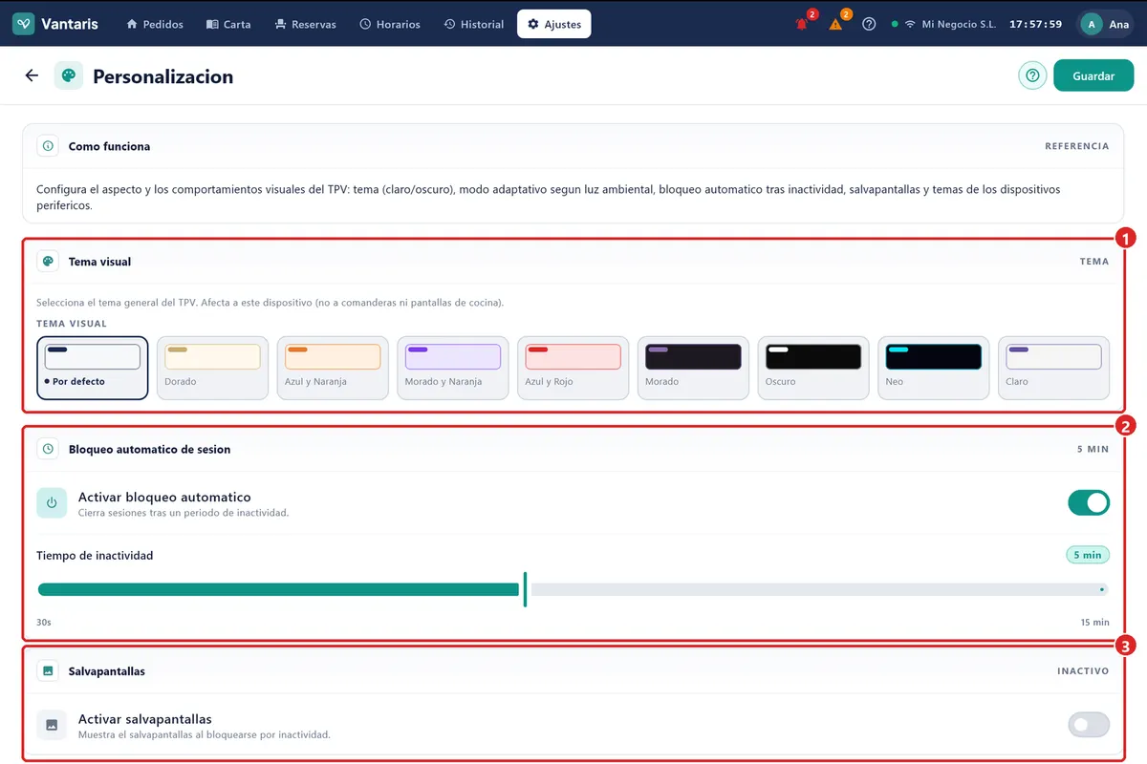
Task: Pick the Dorado theme thumbnail
Action: [x=212, y=368]
